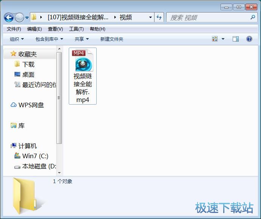261x219 pixels.
Task: Click the folder icon in address bar
Action: click(34, 17)
